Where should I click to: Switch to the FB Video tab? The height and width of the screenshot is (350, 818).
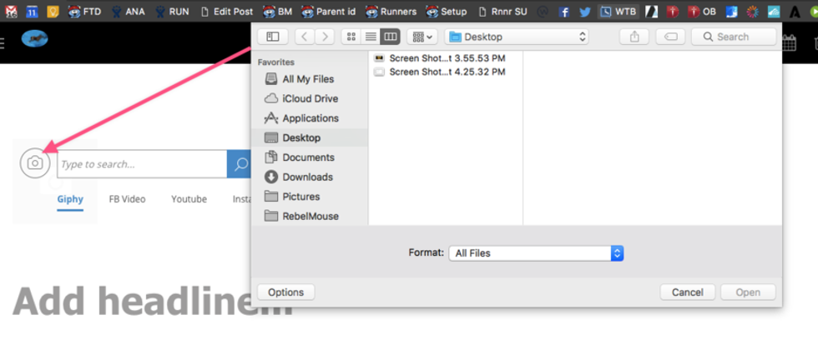pos(127,199)
